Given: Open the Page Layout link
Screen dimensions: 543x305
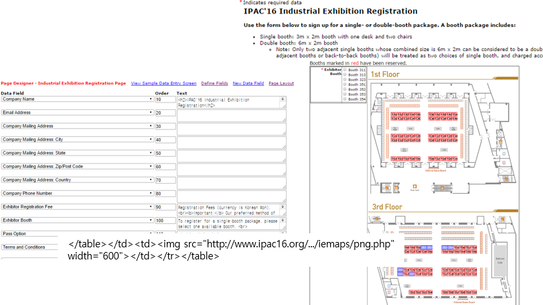Looking at the screenshot, I should pos(281,83).
